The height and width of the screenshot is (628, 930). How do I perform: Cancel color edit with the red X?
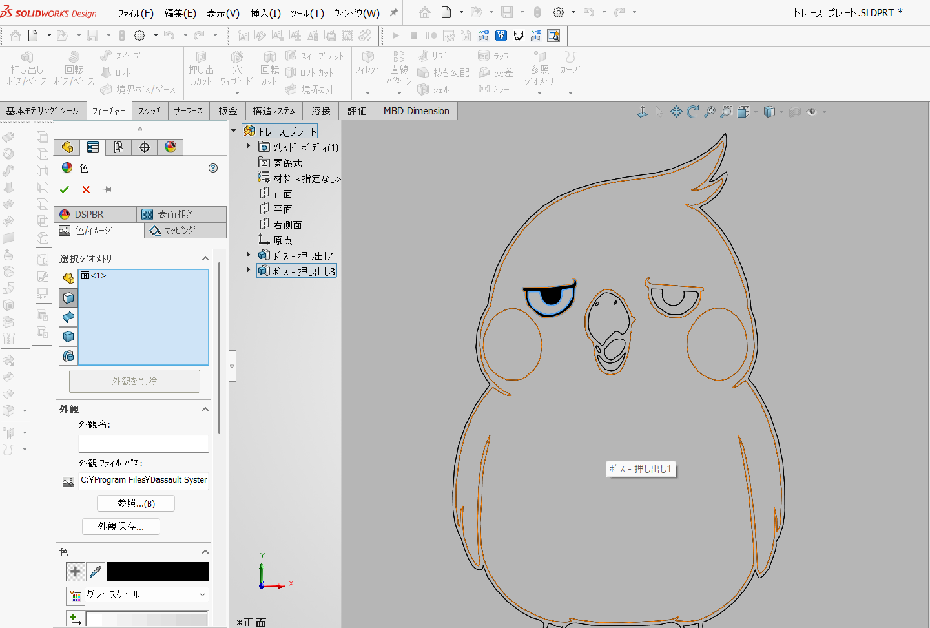tap(86, 189)
